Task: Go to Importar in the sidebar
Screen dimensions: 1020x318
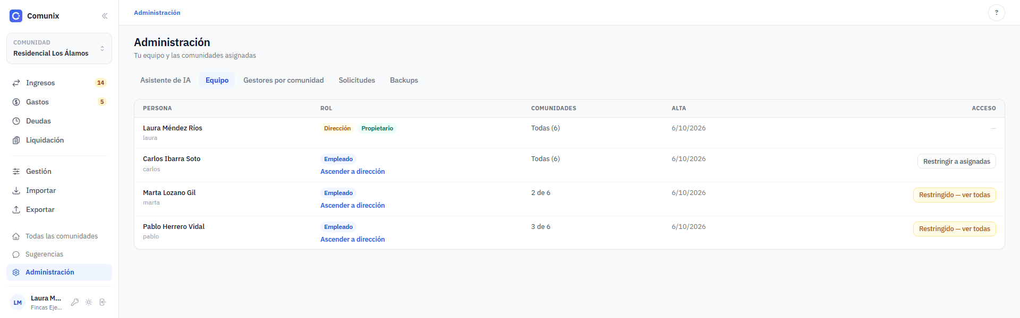Action: pyautogui.click(x=59, y=190)
